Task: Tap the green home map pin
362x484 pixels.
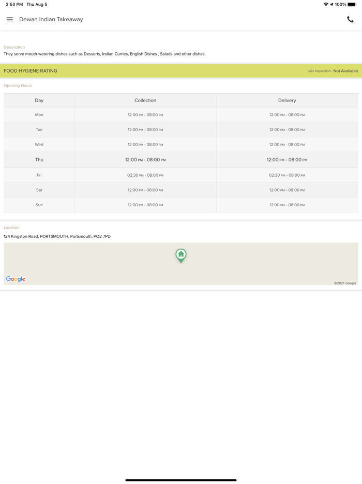Action: (181, 255)
